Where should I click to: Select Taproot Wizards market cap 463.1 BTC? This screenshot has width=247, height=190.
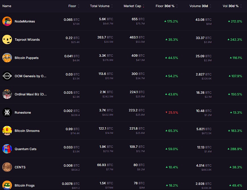[x=137, y=37]
